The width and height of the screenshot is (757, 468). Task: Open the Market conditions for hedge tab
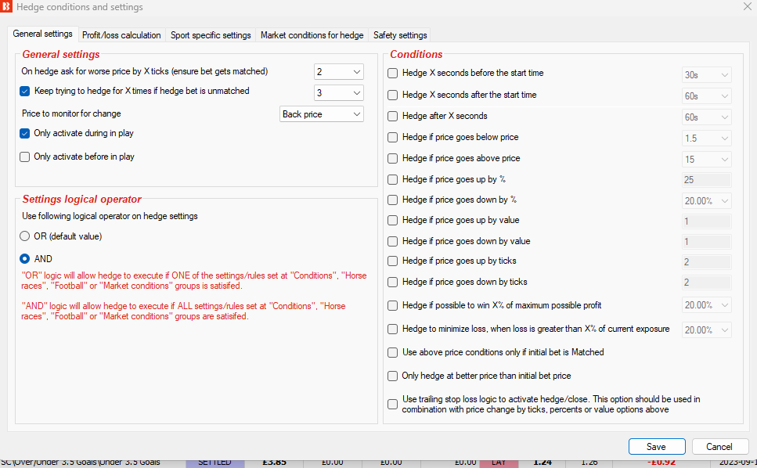pyautogui.click(x=312, y=35)
